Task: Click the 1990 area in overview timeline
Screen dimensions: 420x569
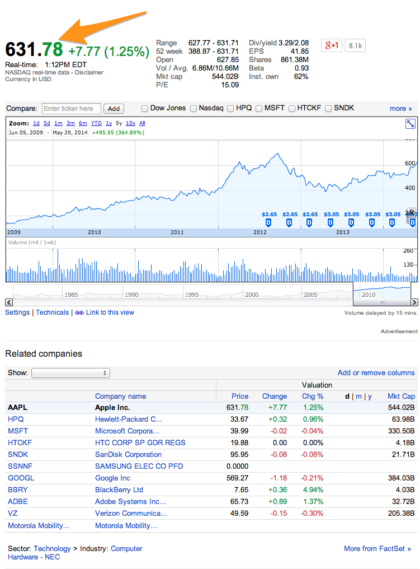Action: [x=131, y=295]
